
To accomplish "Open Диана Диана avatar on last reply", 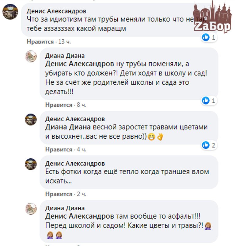I will pos(31,209).
